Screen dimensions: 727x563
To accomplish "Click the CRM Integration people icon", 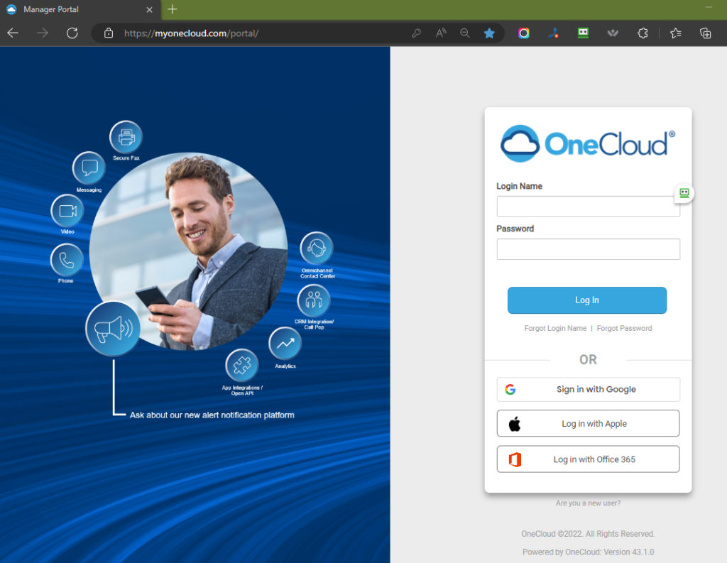I will coord(314,300).
